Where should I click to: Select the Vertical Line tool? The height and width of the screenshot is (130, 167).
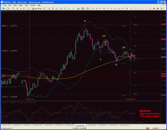[146, 9]
